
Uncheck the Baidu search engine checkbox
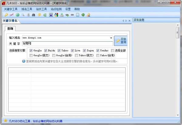tap(46, 50)
